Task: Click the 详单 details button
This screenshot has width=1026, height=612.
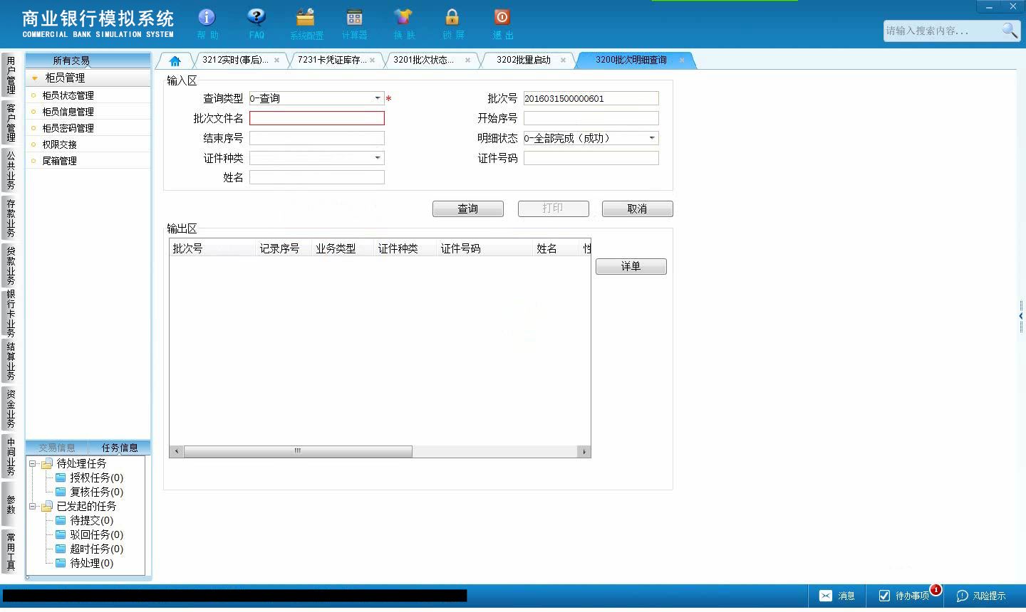Action: tap(631, 266)
